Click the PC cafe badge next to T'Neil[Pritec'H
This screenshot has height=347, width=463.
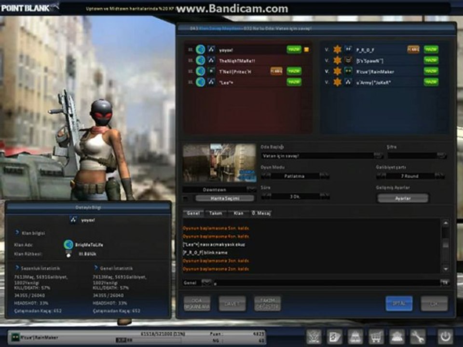(x=276, y=71)
